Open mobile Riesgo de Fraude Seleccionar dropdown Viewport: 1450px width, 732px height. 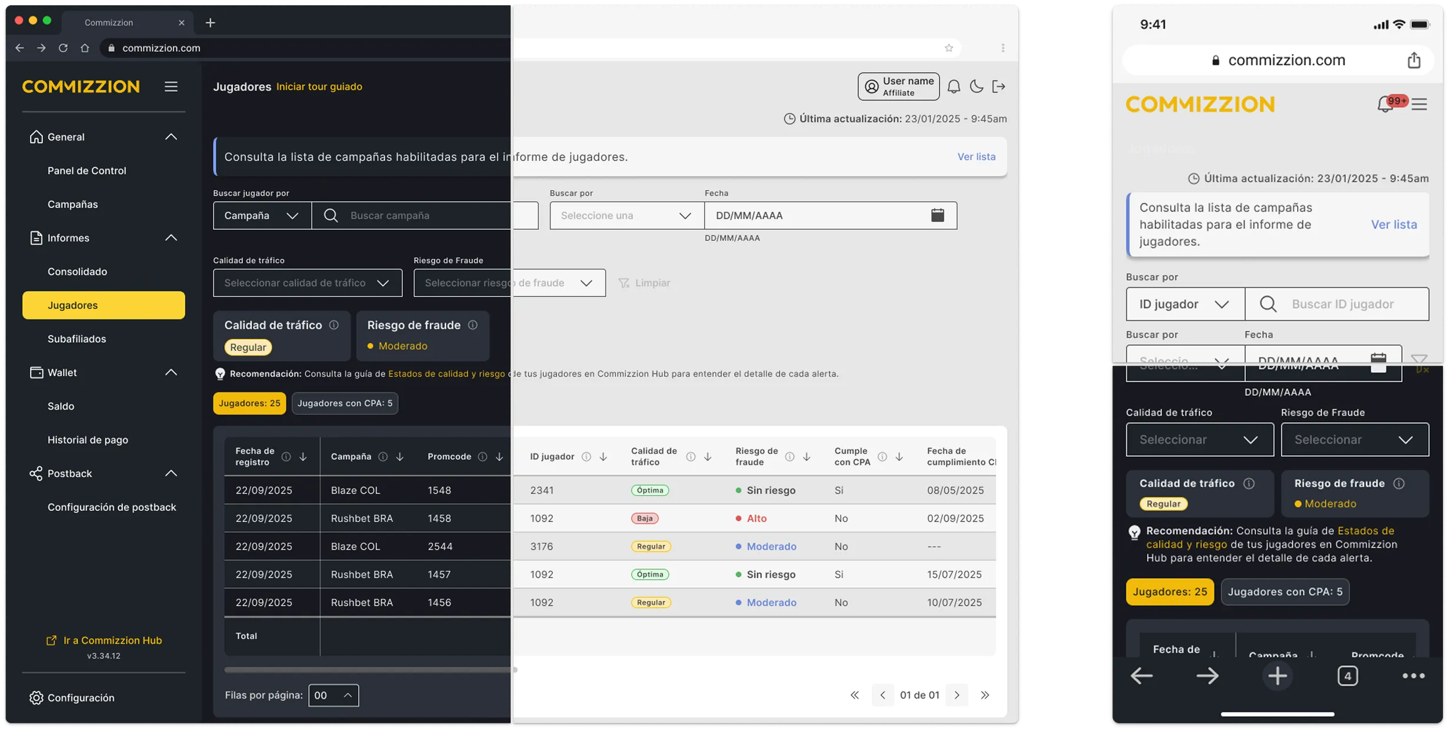1355,440
